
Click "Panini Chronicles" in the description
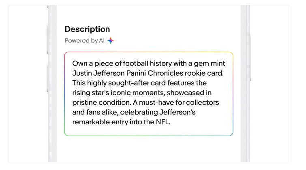pyautogui.click(x=154, y=73)
